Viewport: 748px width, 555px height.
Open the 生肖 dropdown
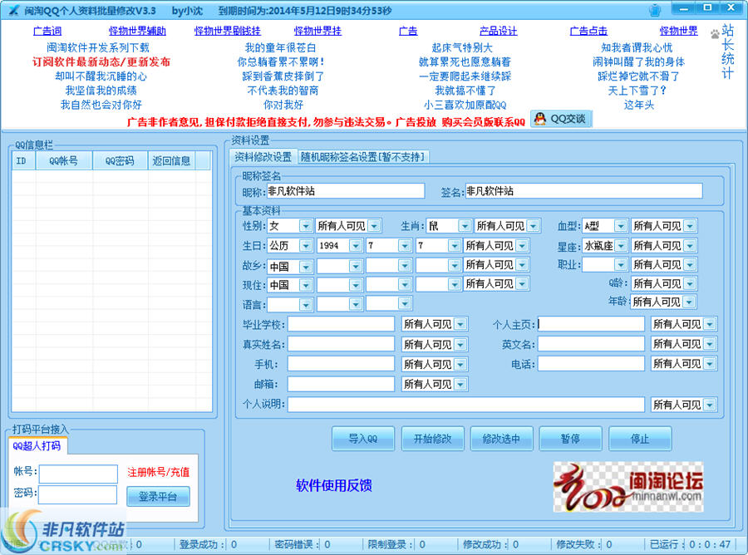449,225
